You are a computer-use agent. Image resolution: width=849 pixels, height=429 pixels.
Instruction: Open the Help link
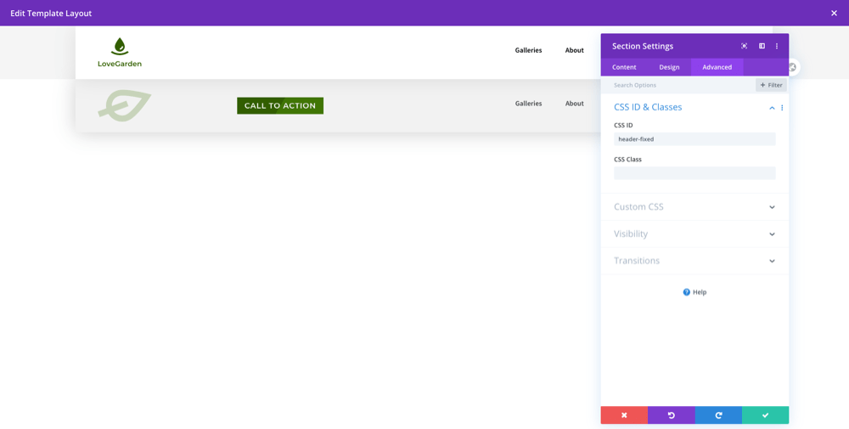[694, 292]
